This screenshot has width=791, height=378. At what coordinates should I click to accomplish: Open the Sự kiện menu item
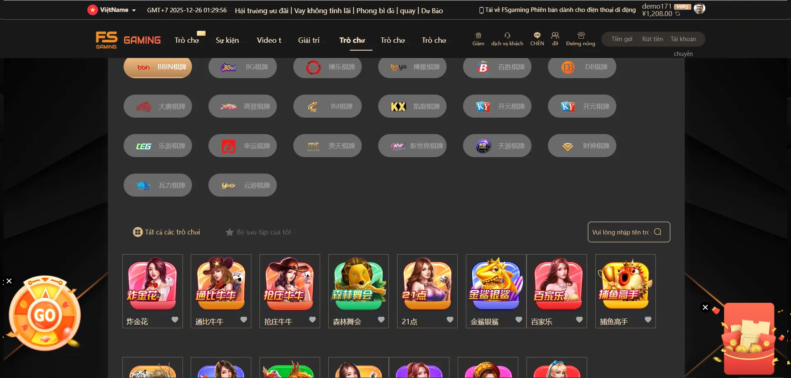pyautogui.click(x=227, y=40)
